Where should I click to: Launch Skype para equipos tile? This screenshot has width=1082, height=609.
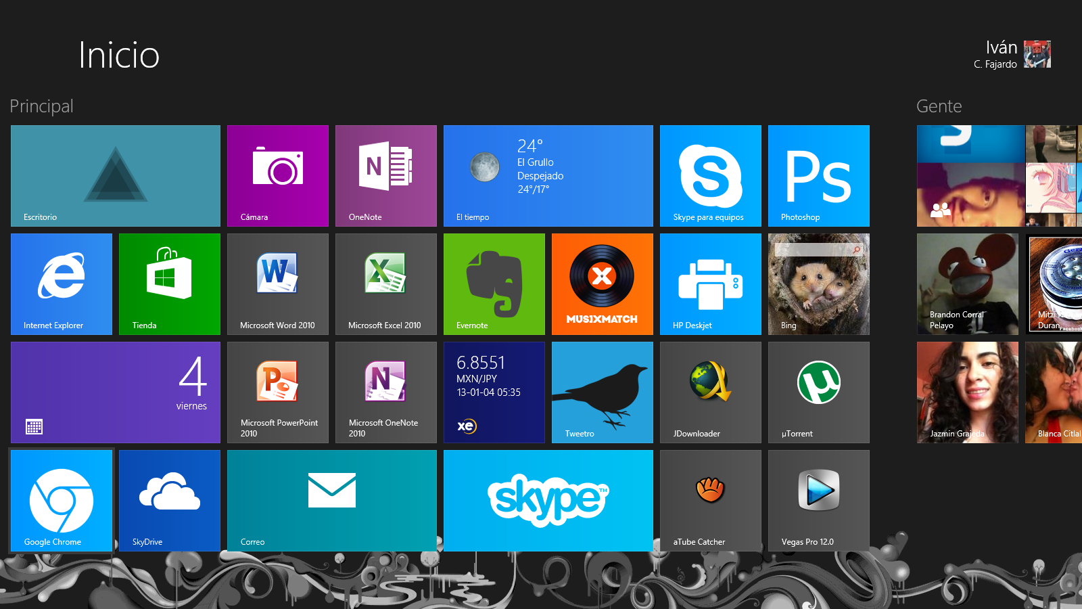tap(711, 176)
